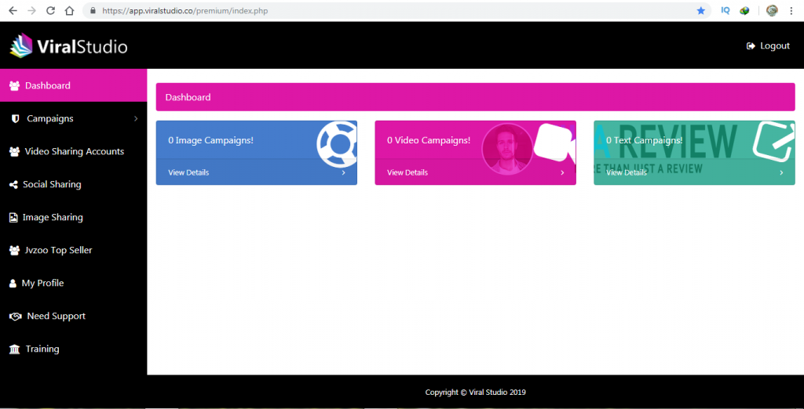Click the user profile avatar in toolbar

[x=772, y=11]
